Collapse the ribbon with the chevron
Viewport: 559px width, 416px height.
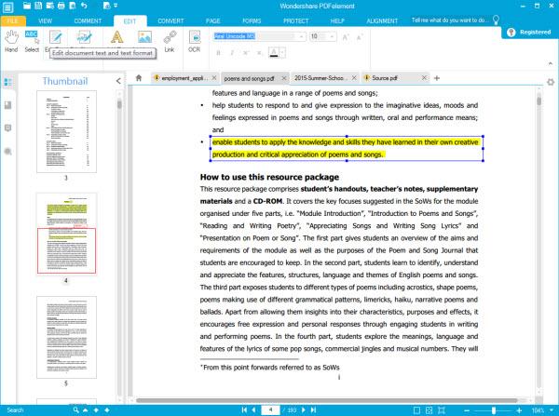point(550,63)
